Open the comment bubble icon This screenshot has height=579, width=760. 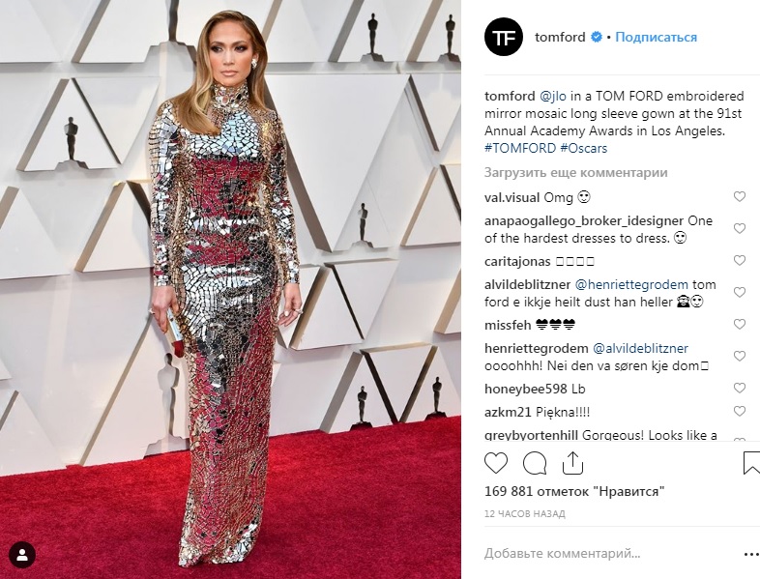pyautogui.click(x=535, y=464)
